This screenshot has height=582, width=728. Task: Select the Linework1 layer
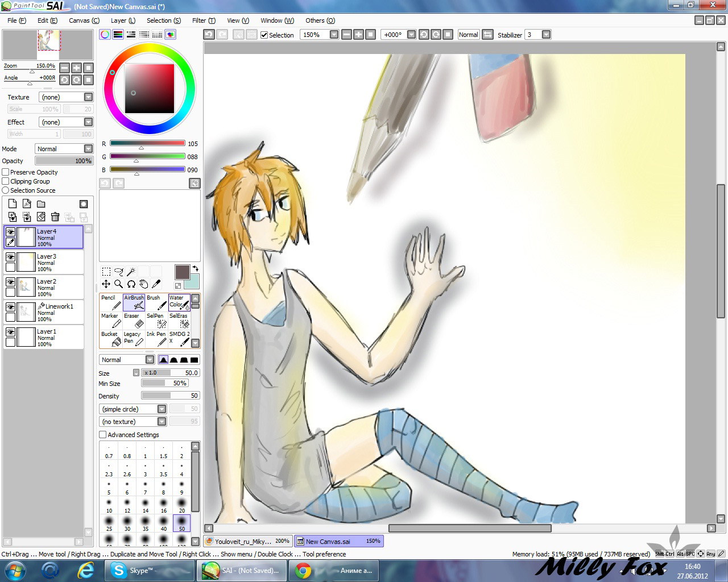tap(54, 312)
